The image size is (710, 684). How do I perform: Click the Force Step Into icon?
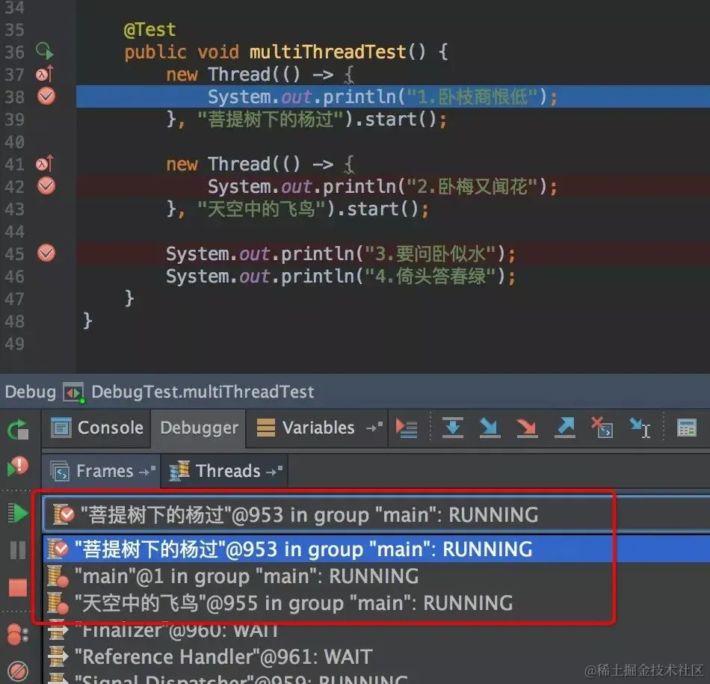click(527, 428)
